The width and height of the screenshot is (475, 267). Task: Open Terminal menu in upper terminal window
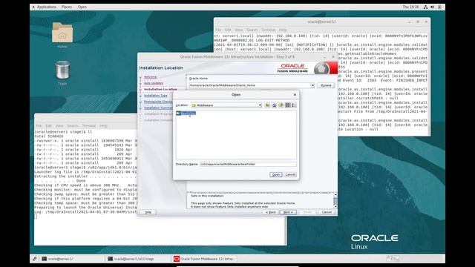268,30
